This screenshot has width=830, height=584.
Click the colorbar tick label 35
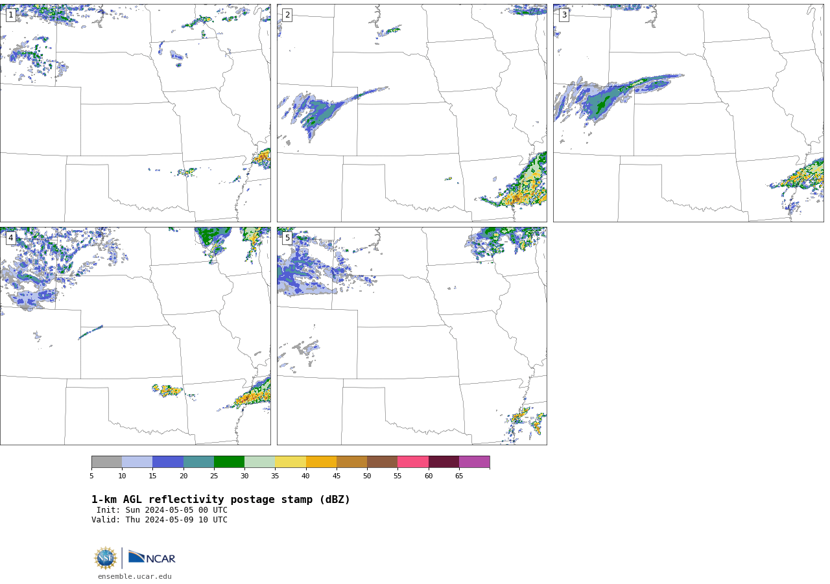tap(275, 476)
